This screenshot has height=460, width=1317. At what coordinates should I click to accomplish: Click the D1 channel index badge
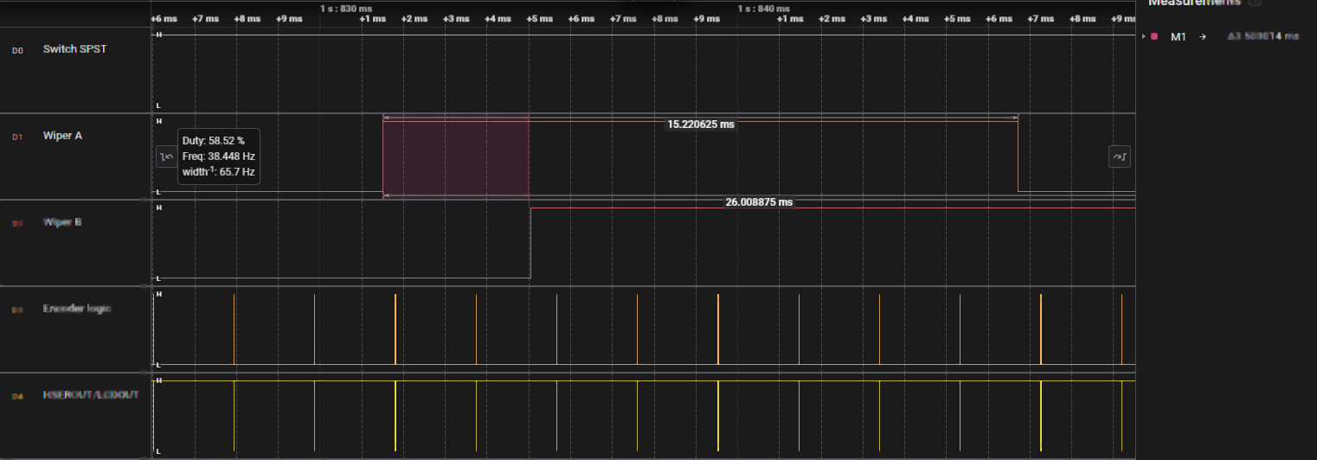[17, 137]
